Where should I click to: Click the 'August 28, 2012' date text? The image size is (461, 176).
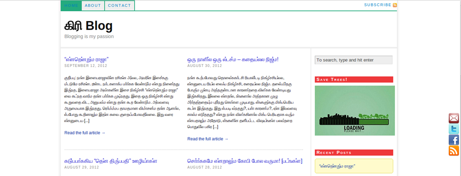click(x=205, y=167)
